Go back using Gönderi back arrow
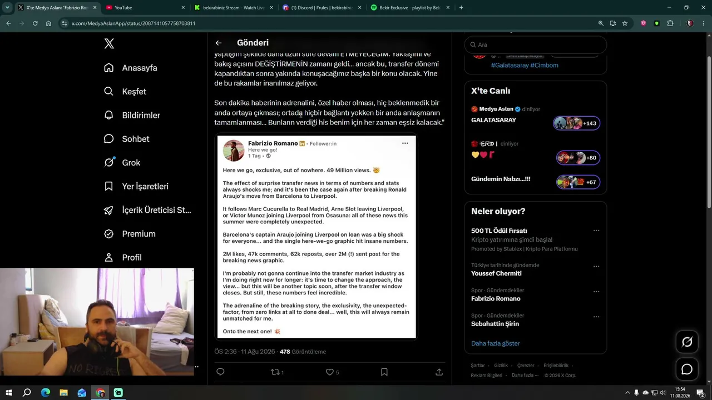The image size is (712, 400). [x=219, y=43]
